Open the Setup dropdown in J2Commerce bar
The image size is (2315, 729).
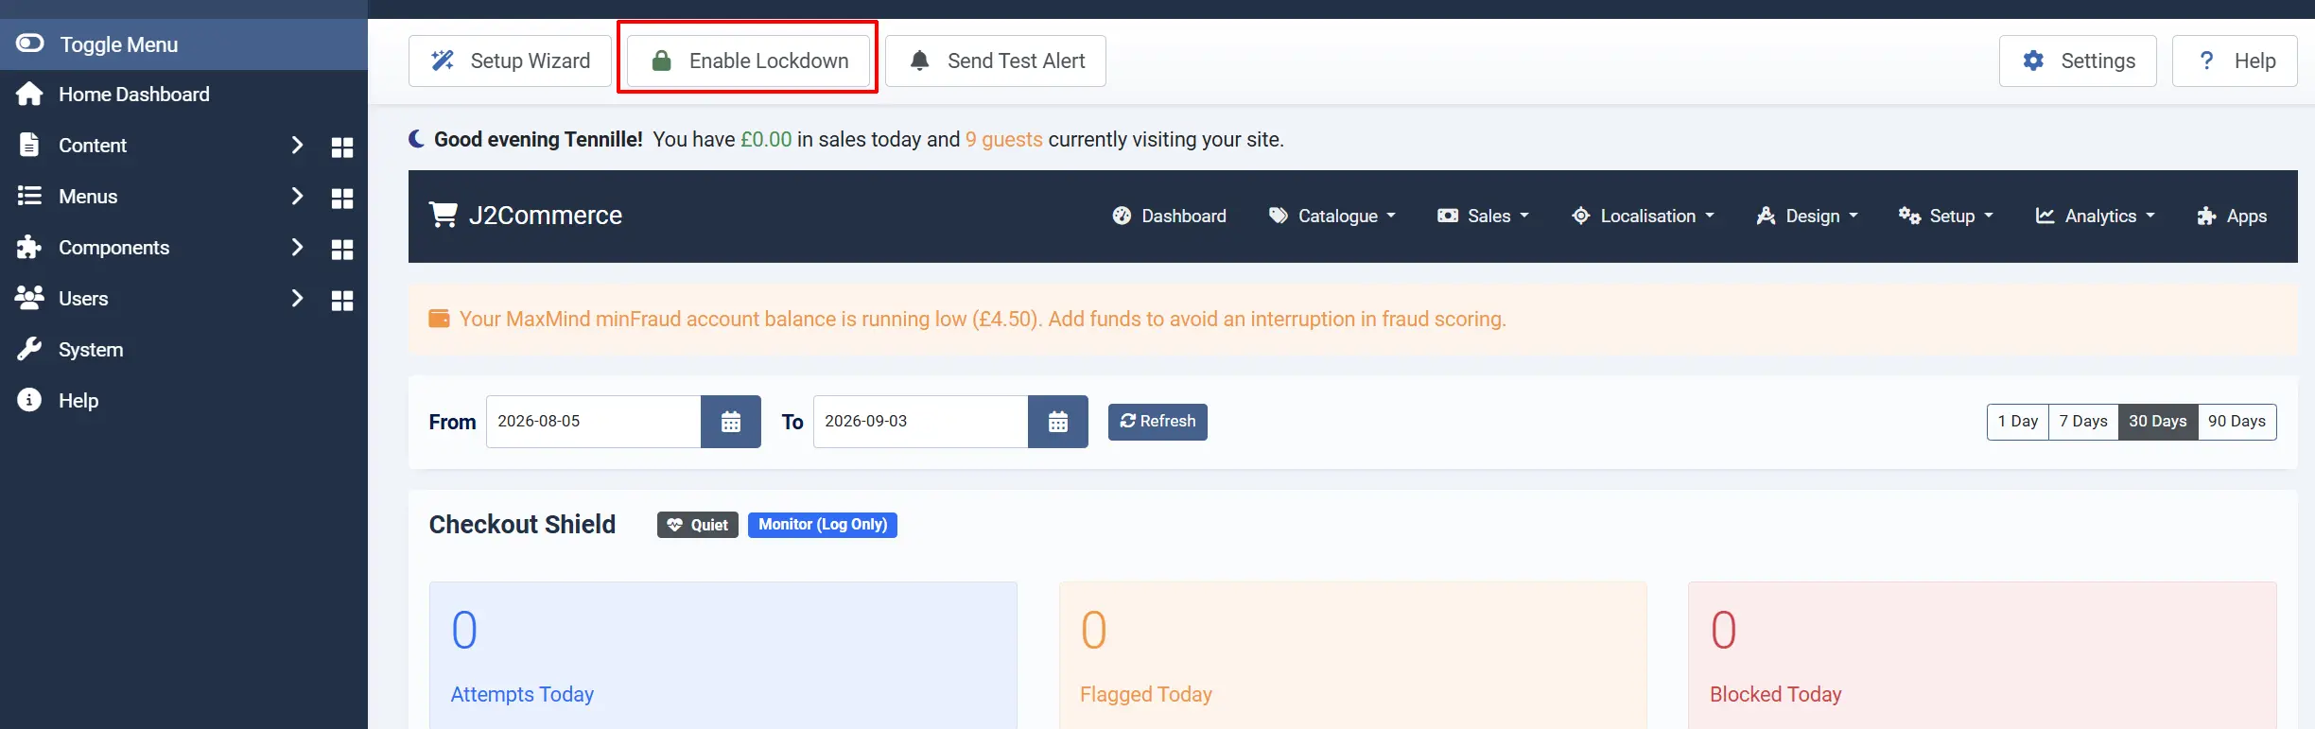[1945, 216]
